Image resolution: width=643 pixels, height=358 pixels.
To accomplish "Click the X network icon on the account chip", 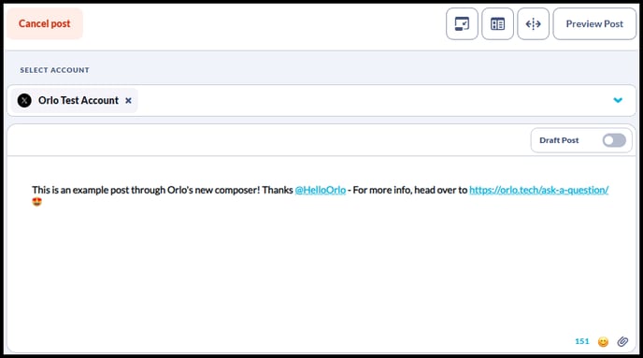I will (24, 100).
